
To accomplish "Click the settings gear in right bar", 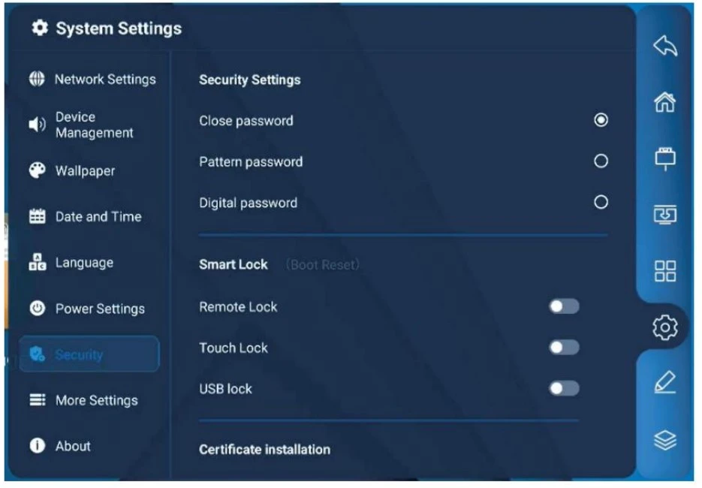I will [x=665, y=327].
